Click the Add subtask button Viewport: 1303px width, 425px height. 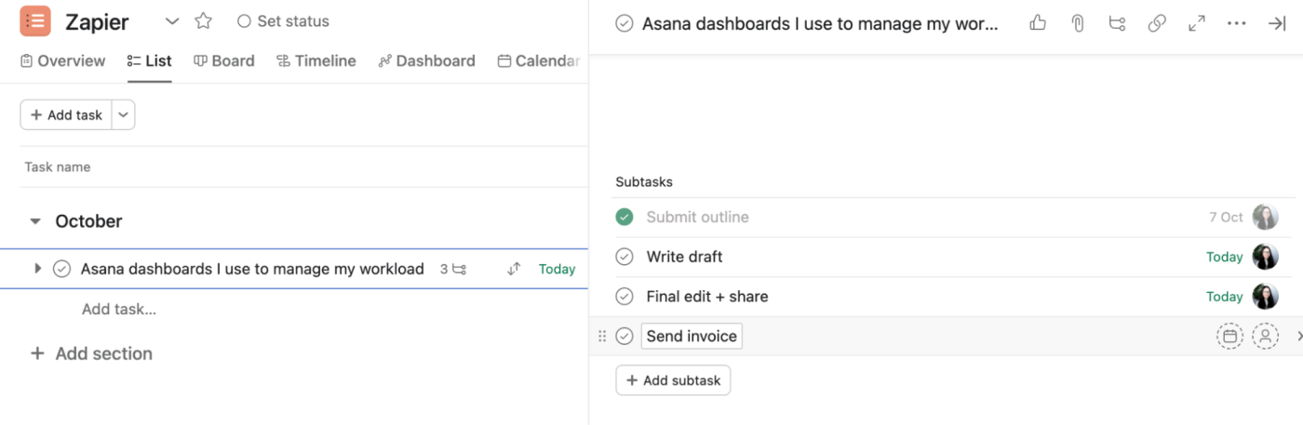(673, 380)
